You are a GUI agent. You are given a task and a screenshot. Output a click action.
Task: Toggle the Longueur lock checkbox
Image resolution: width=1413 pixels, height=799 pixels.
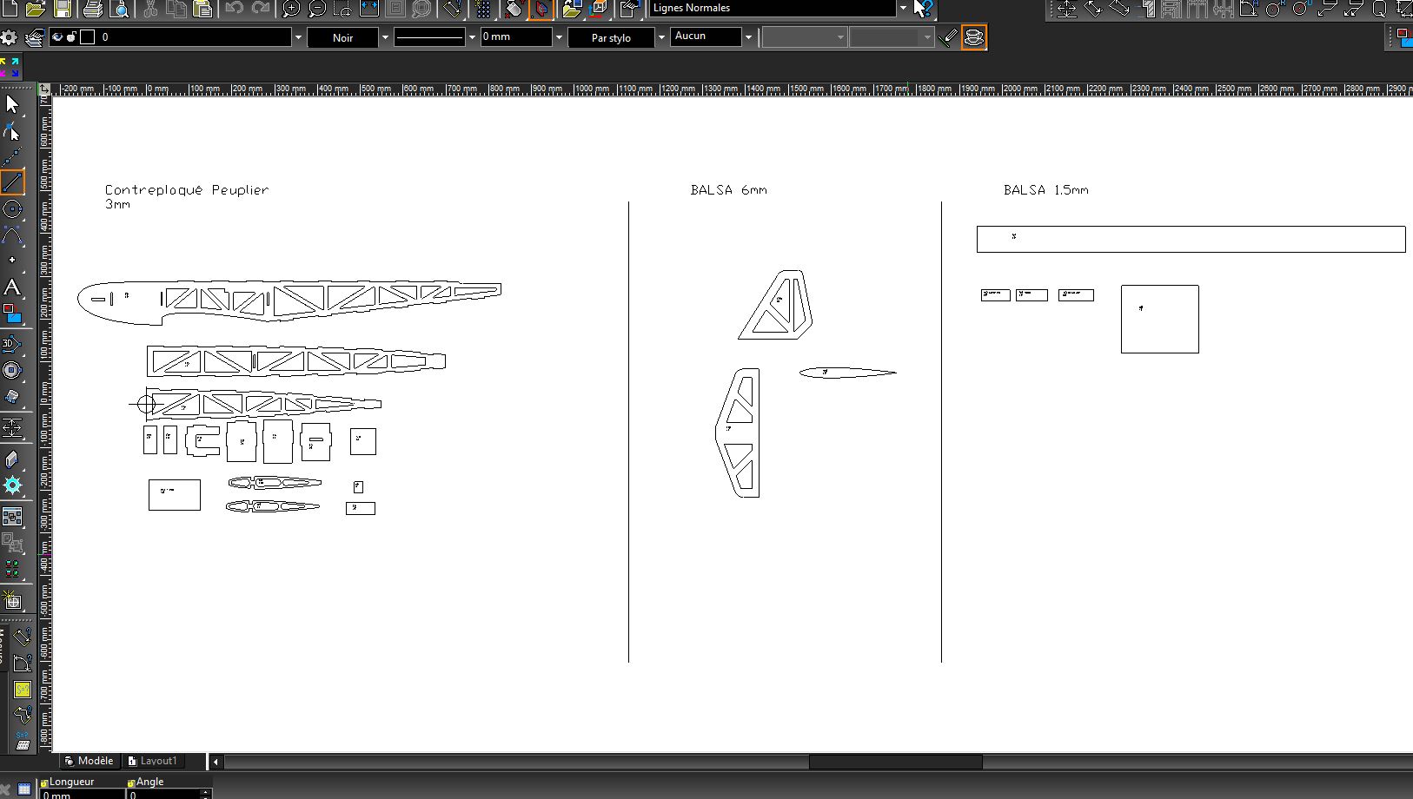pyautogui.click(x=44, y=782)
